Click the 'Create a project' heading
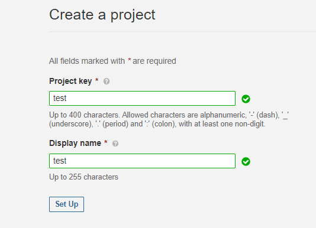Screen dimensions: 316x228 [x=102, y=15]
